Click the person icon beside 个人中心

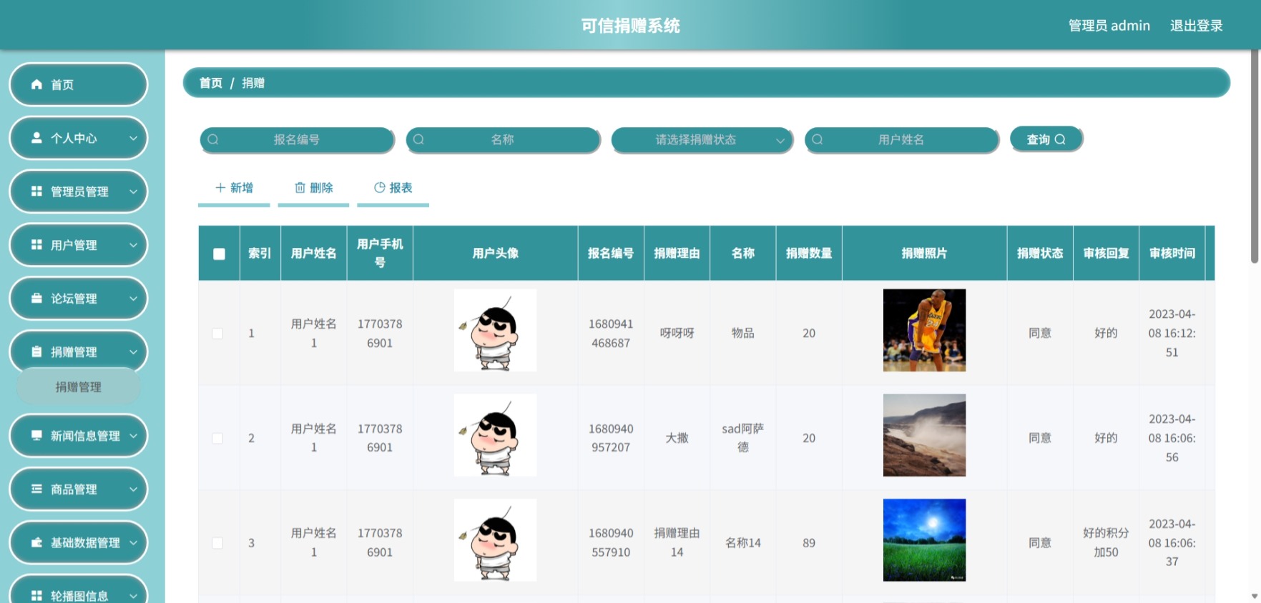36,138
